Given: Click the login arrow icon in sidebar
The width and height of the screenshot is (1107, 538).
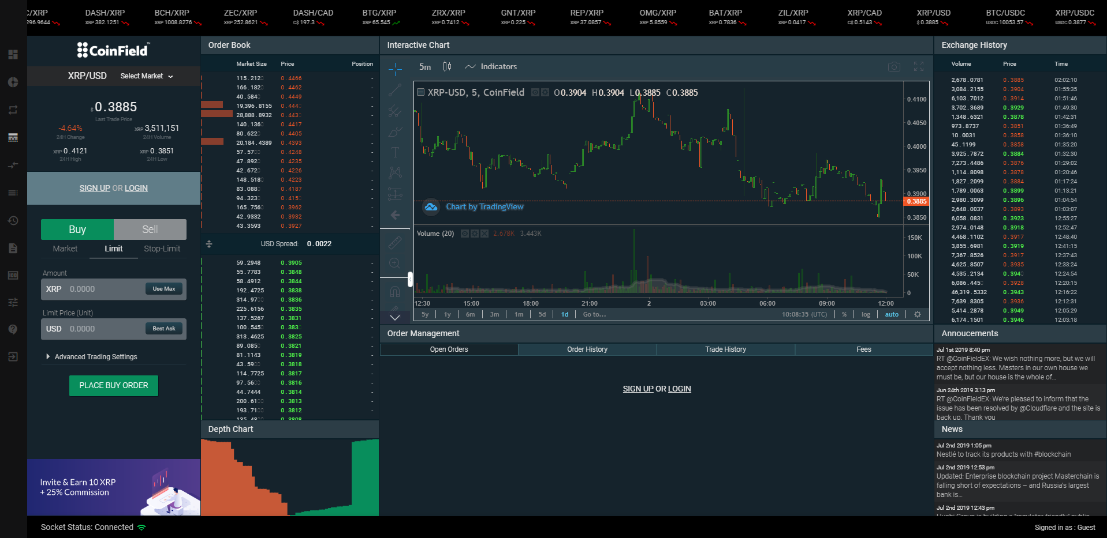Looking at the screenshot, I should tap(13, 357).
